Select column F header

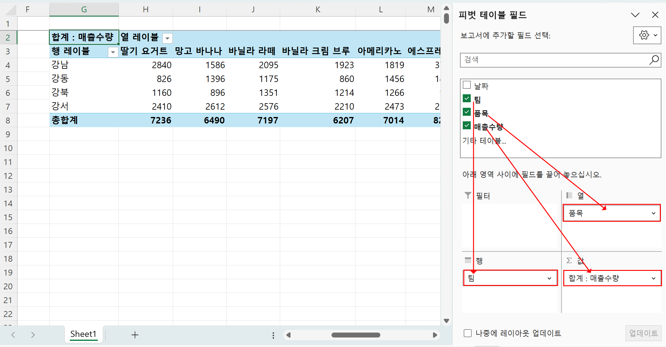tap(28, 10)
